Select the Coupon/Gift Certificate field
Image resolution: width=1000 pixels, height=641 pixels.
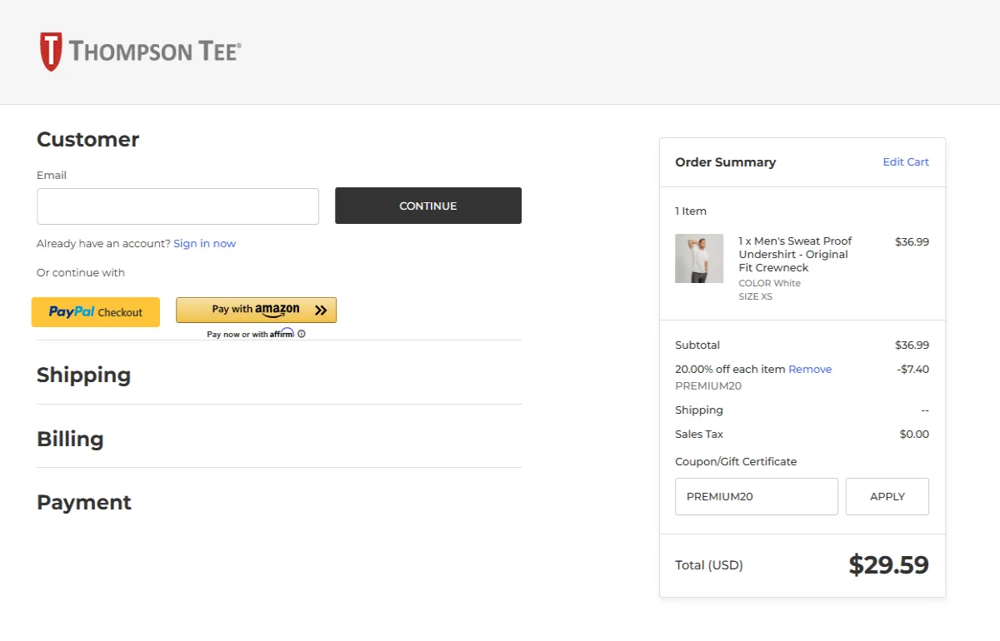tap(755, 496)
